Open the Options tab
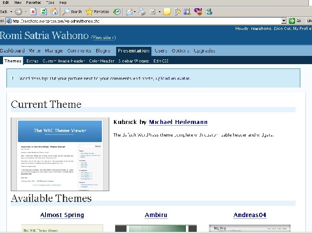The height and width of the screenshot is (234, 312). [x=180, y=51]
